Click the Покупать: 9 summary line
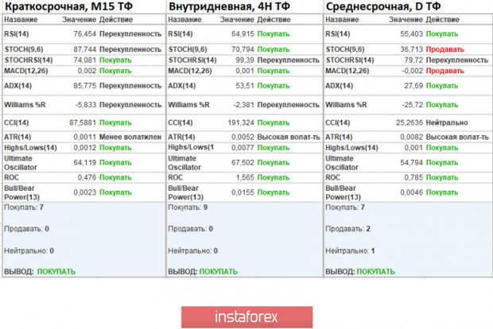This screenshot has width=493, height=329. point(188,207)
